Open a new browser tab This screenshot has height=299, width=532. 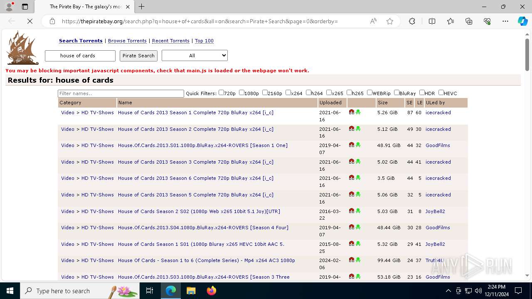pyautogui.click(x=141, y=7)
